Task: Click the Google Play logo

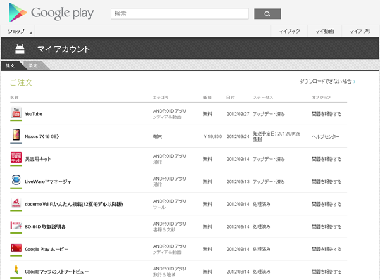Action: [x=51, y=13]
